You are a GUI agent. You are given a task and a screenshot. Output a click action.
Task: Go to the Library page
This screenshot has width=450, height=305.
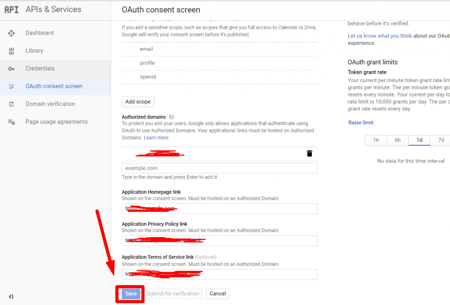(x=55, y=51)
